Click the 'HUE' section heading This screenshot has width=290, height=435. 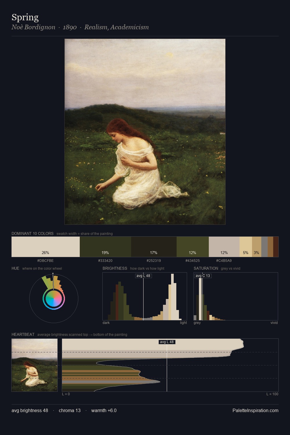[15, 268]
